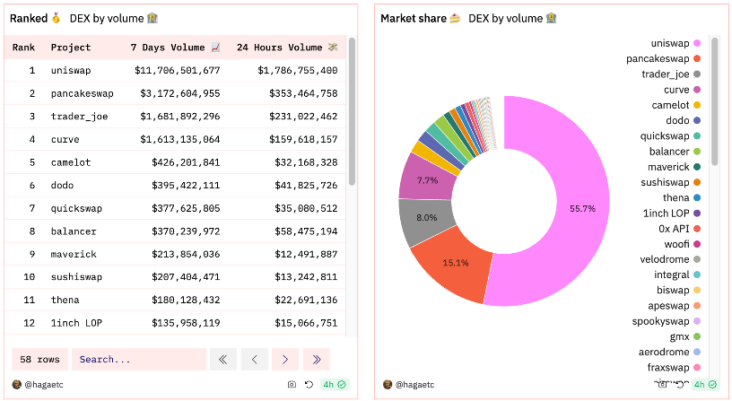Viewport: 732px width, 401px height.
Task: Click the thena table row name
Action: click(x=65, y=300)
